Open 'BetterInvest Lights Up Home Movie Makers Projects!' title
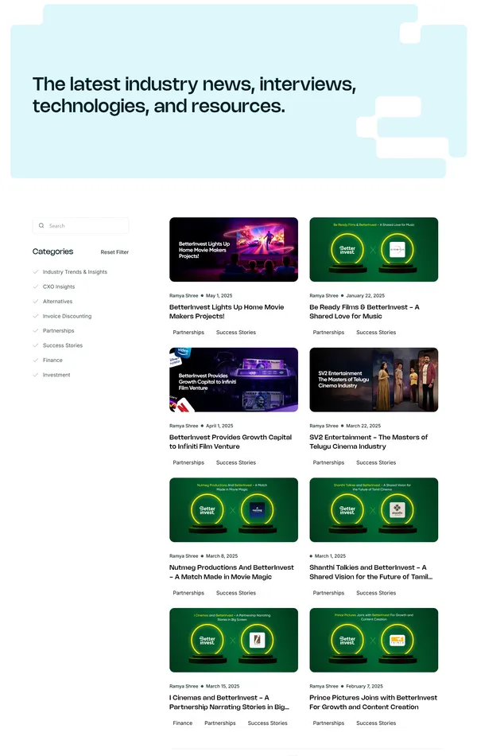The height and width of the screenshot is (756, 477). [x=227, y=312]
